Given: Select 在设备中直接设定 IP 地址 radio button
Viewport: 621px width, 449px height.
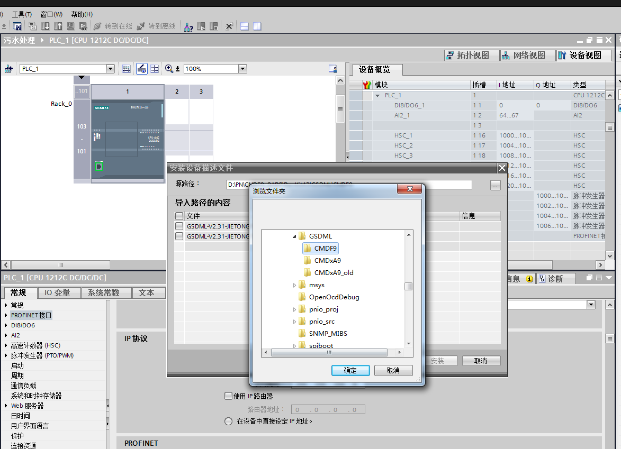Looking at the screenshot, I should 228,421.
